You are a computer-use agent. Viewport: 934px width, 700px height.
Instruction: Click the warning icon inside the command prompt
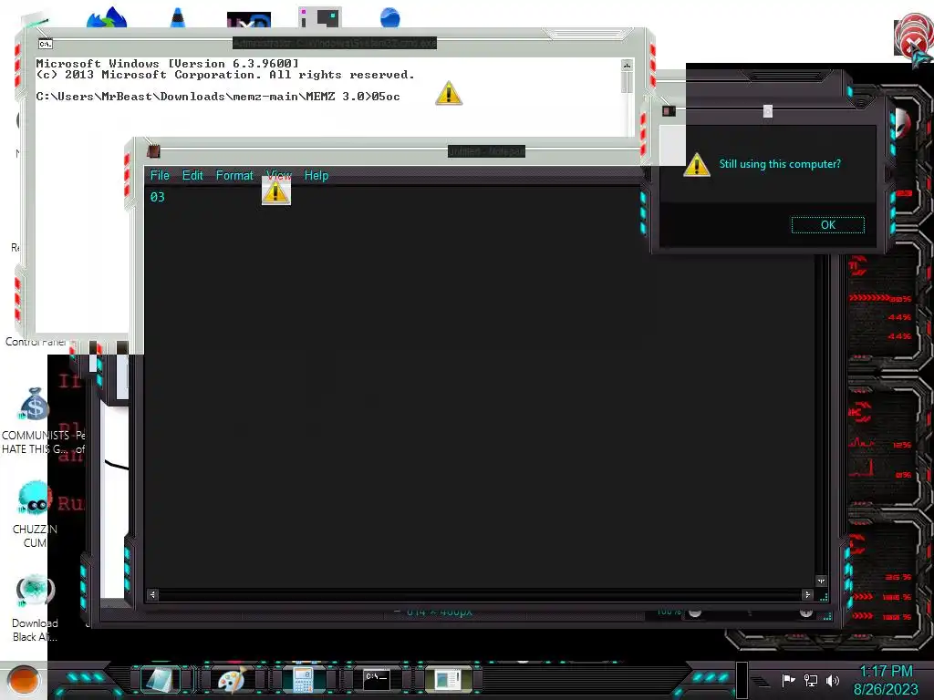click(x=449, y=94)
